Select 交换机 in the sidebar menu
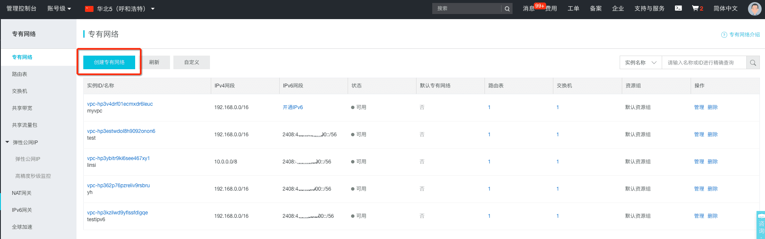 tap(20, 91)
